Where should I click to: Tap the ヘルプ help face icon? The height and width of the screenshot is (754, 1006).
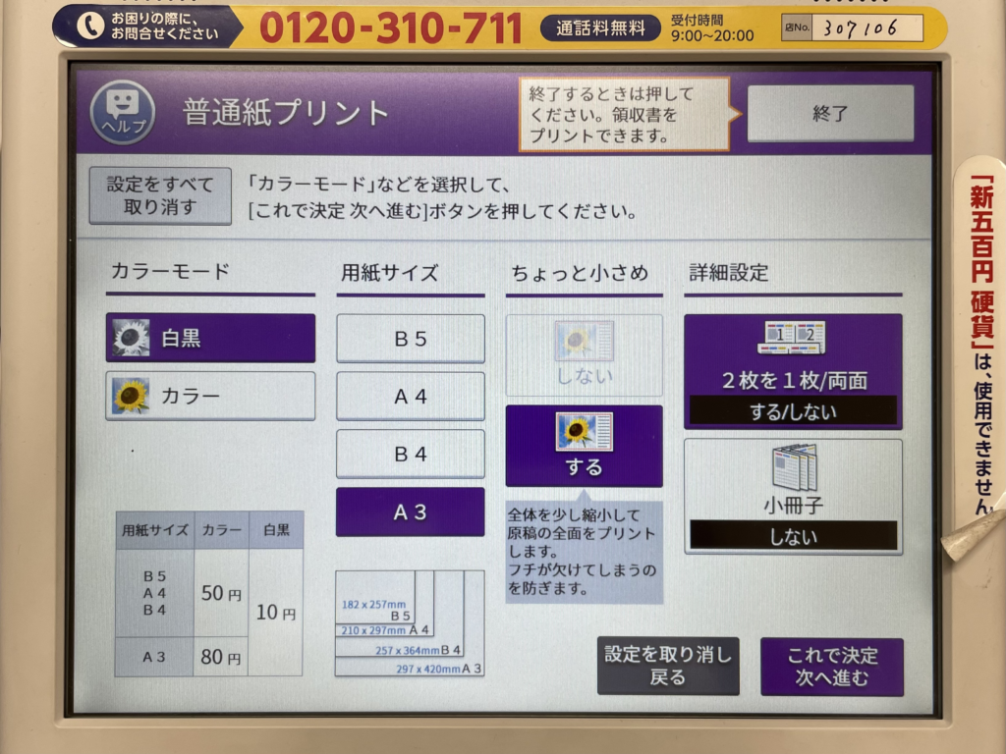(123, 112)
